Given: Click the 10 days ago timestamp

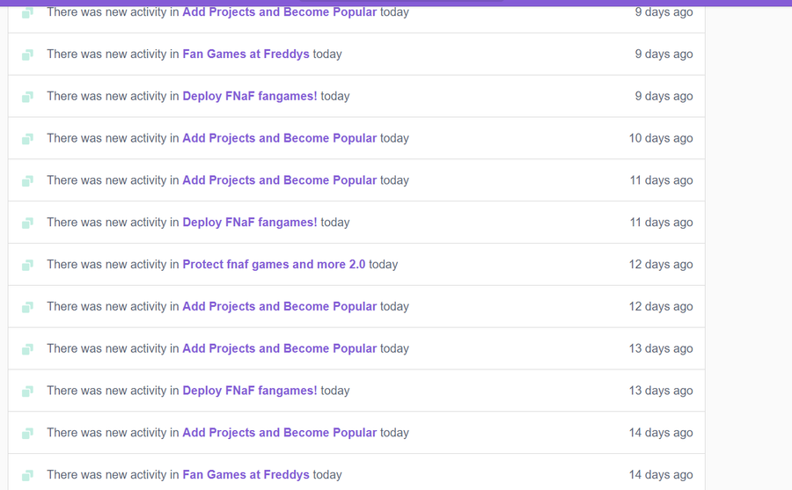Looking at the screenshot, I should 661,138.
